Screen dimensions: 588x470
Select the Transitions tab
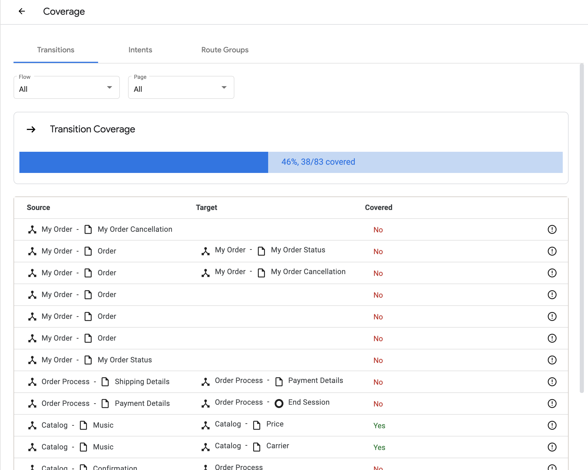click(x=56, y=50)
